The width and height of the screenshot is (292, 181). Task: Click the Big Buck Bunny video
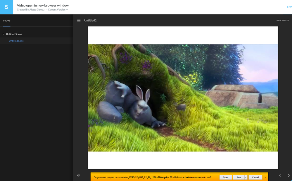click(x=183, y=98)
